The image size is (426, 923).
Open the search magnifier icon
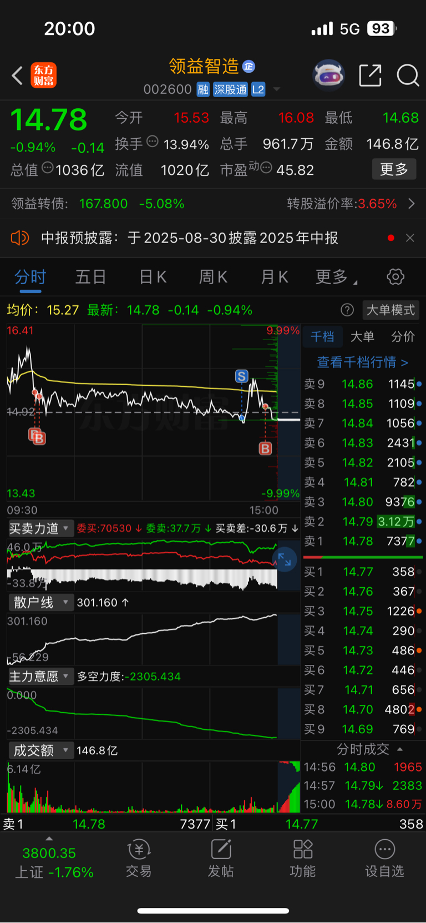[x=408, y=75]
